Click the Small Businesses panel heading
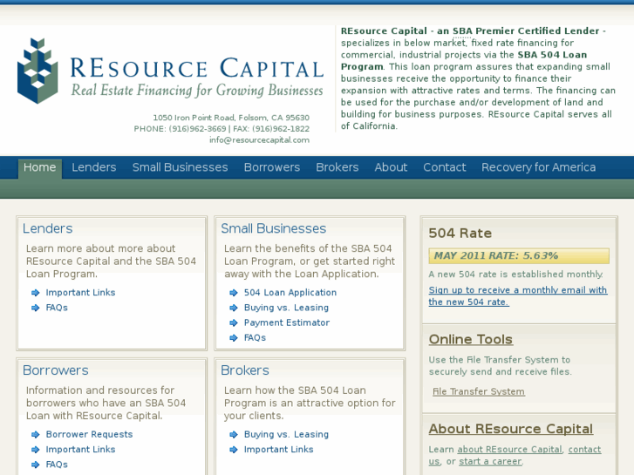Viewport: 634px width, 475px height. [x=273, y=228]
